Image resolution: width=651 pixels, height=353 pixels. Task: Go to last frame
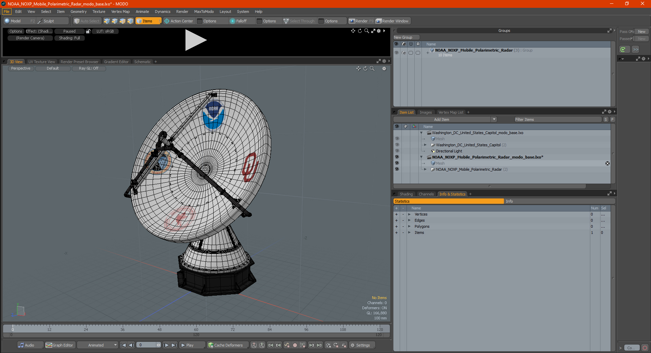coord(174,345)
